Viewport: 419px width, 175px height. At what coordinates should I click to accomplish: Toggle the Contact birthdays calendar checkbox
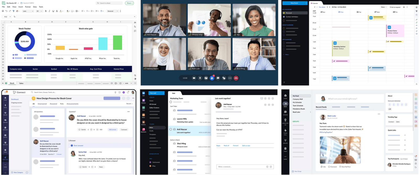coord(284,17)
